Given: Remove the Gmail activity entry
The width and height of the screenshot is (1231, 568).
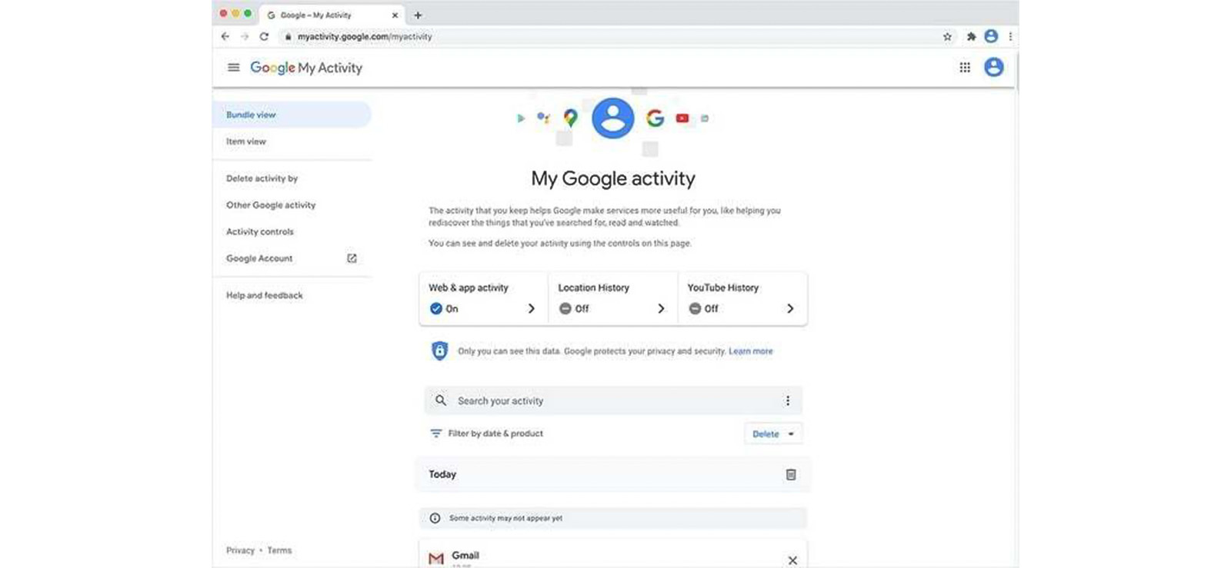Looking at the screenshot, I should pos(792,560).
